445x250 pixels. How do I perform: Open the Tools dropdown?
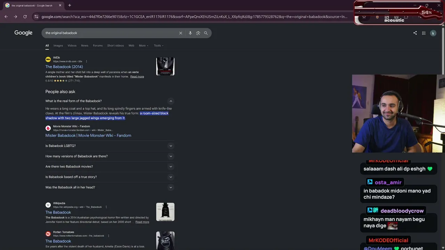tap(159, 45)
